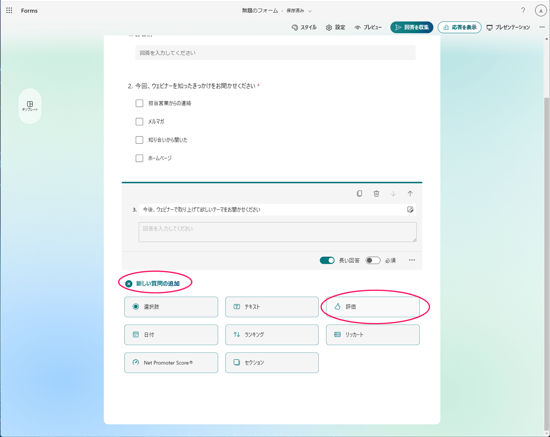Viewport: 550px width, 437px height.
Task: Open question 3's more options menu
Action: click(x=412, y=260)
